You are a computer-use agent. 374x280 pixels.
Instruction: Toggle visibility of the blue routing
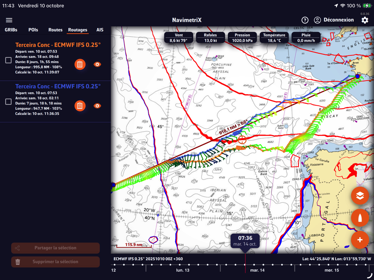[x=97, y=106]
